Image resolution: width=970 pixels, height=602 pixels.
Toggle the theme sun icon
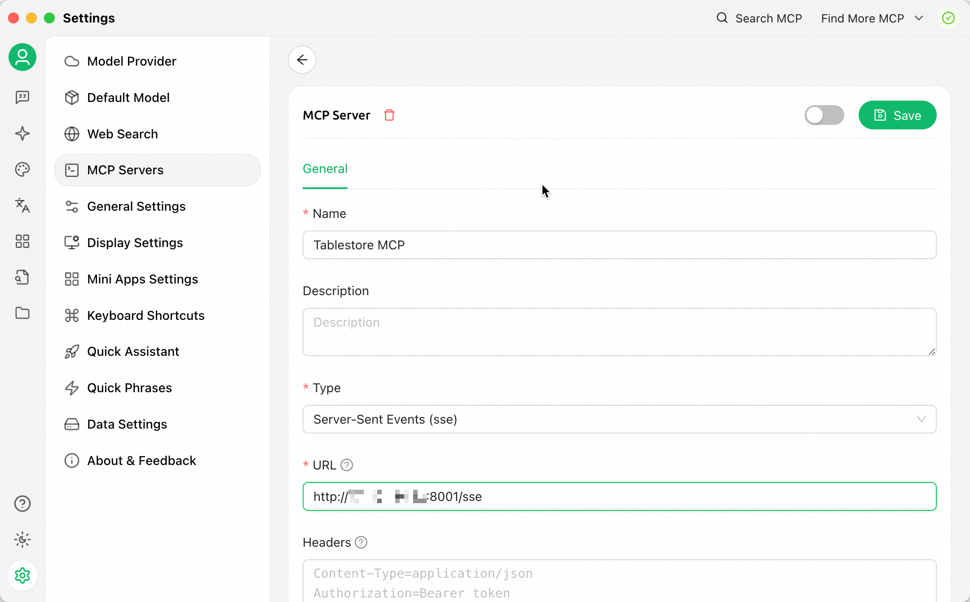[22, 540]
